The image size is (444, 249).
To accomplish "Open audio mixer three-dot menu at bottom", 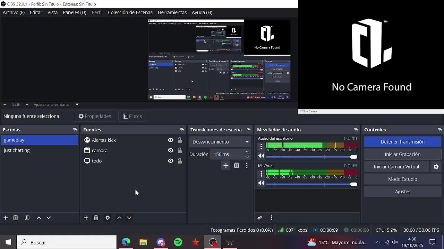I will pos(271,218).
